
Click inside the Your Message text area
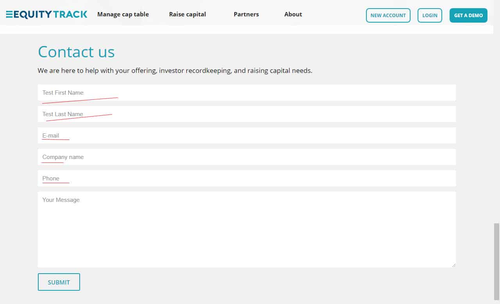(246, 229)
